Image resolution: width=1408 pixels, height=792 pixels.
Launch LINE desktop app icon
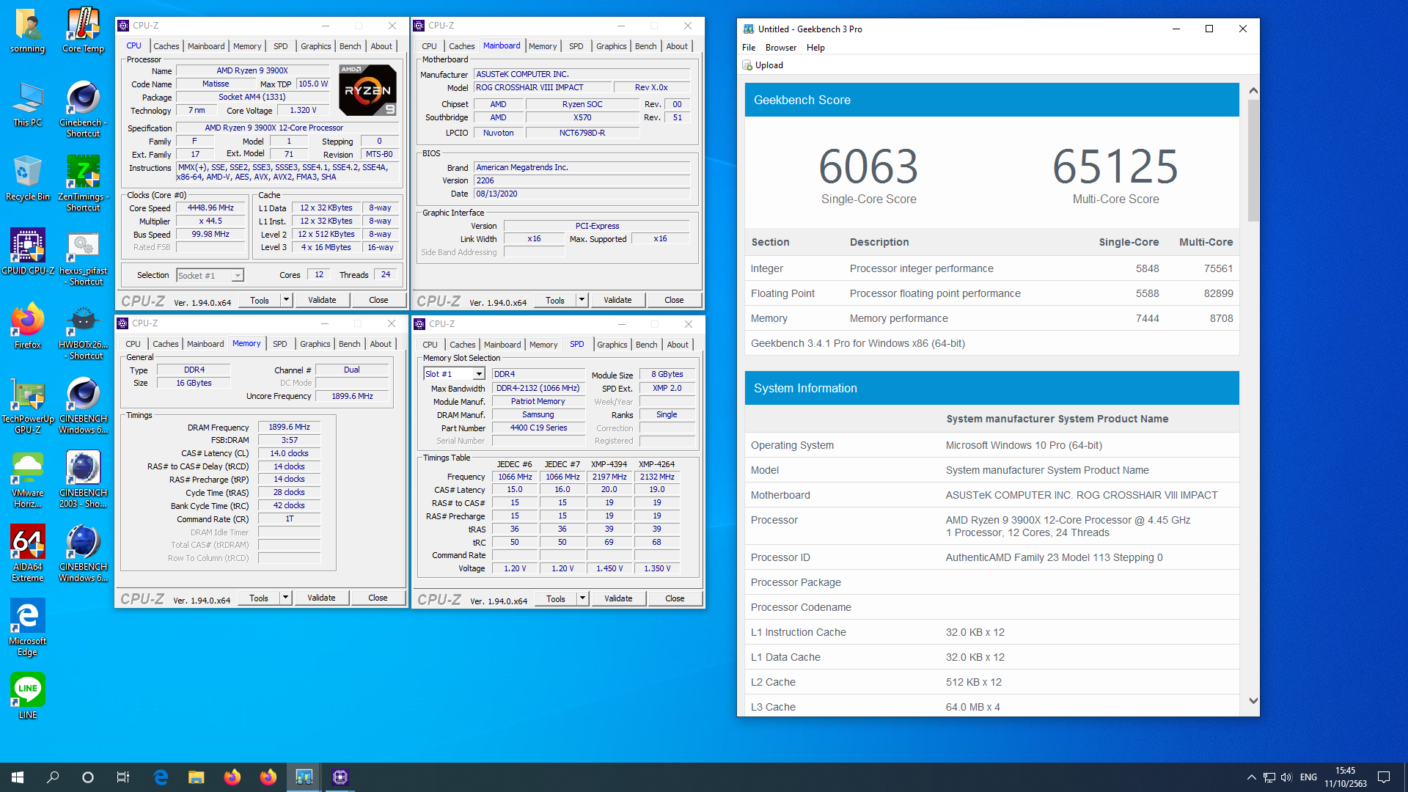click(x=28, y=697)
